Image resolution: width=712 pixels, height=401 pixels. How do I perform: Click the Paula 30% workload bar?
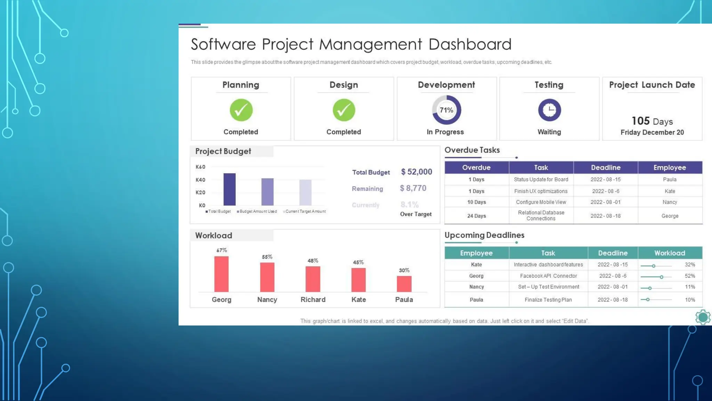[404, 284]
